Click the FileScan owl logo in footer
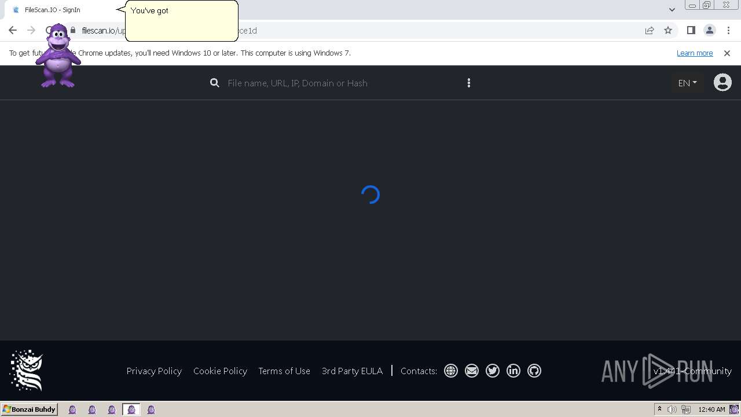Screen dimensions: 741x417 click(27, 371)
